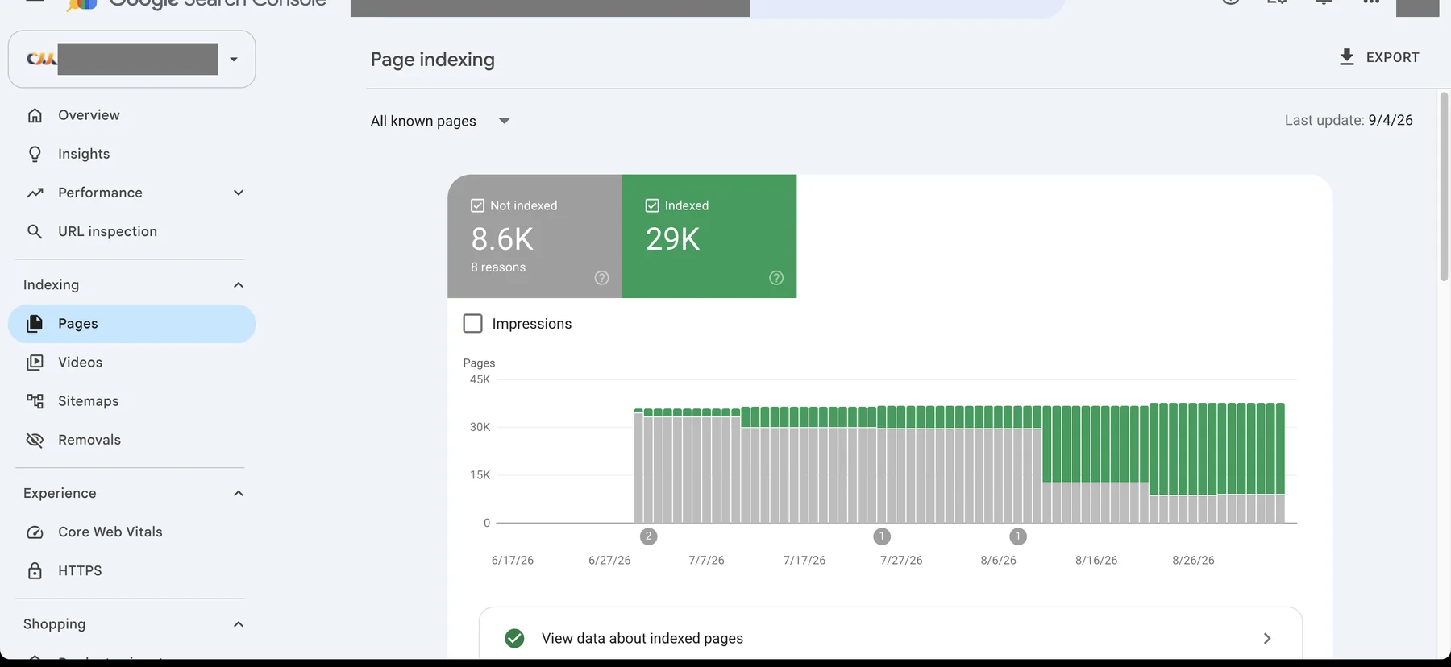The image size is (1451, 667).
Task: Click the Performance trend-line icon
Action: pyautogui.click(x=35, y=193)
